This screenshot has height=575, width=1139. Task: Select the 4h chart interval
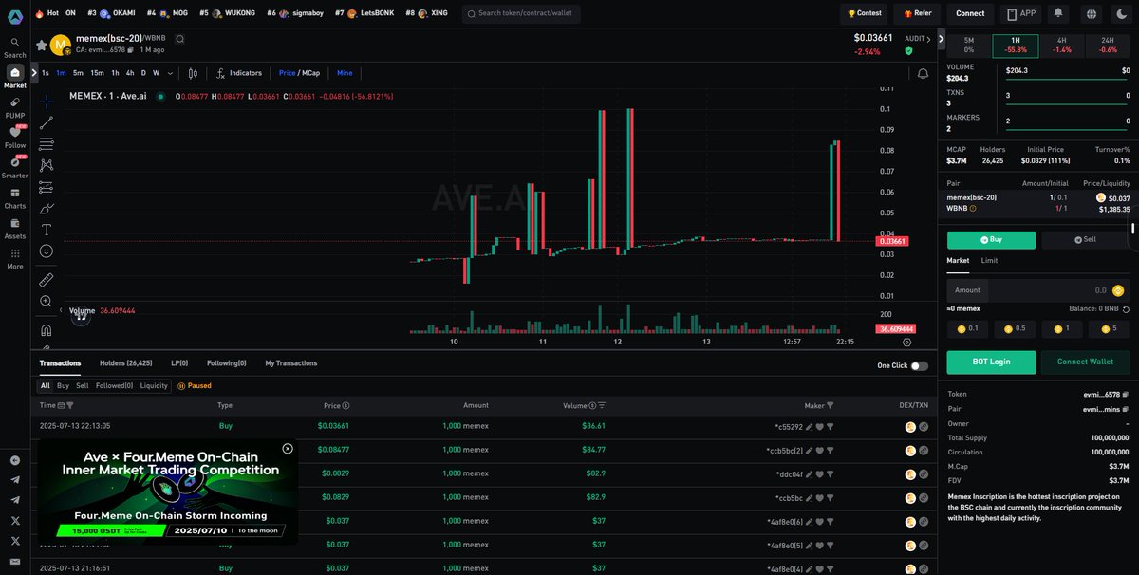(x=130, y=73)
